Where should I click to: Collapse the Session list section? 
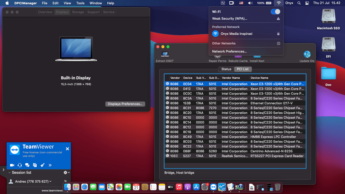(10, 173)
